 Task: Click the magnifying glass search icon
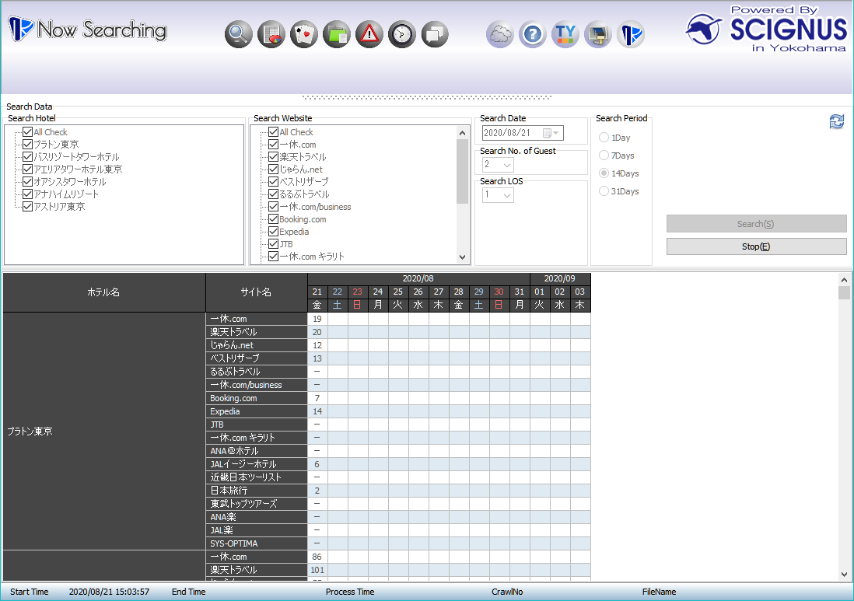[x=239, y=34]
